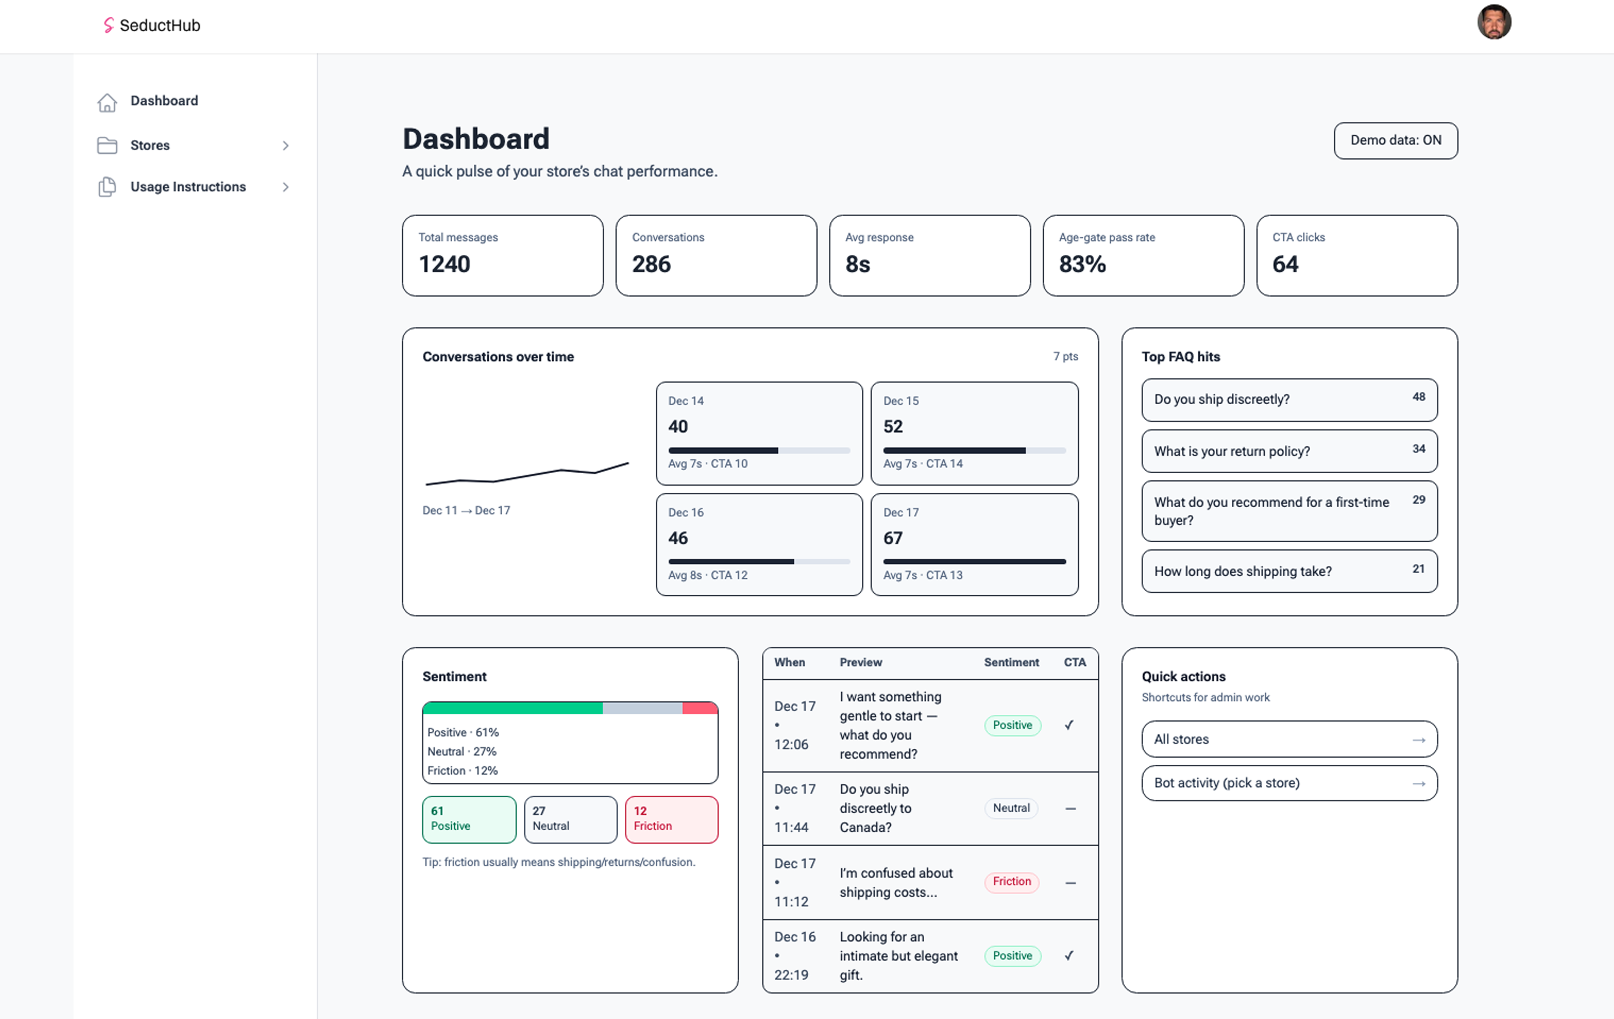Open the Stores menu item
The height and width of the screenshot is (1019, 1614).
click(x=150, y=146)
